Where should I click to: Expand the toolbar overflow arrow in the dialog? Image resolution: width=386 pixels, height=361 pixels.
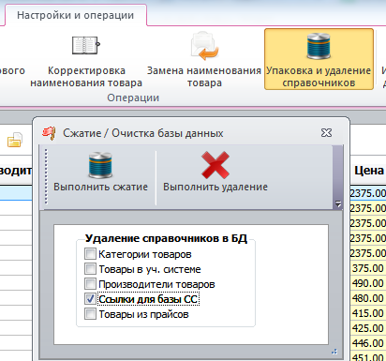338,203
